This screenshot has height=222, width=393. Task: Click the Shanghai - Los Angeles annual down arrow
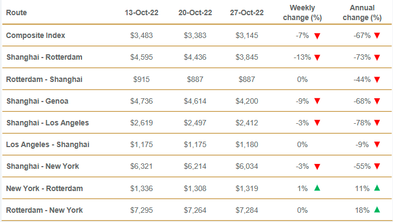(x=377, y=123)
